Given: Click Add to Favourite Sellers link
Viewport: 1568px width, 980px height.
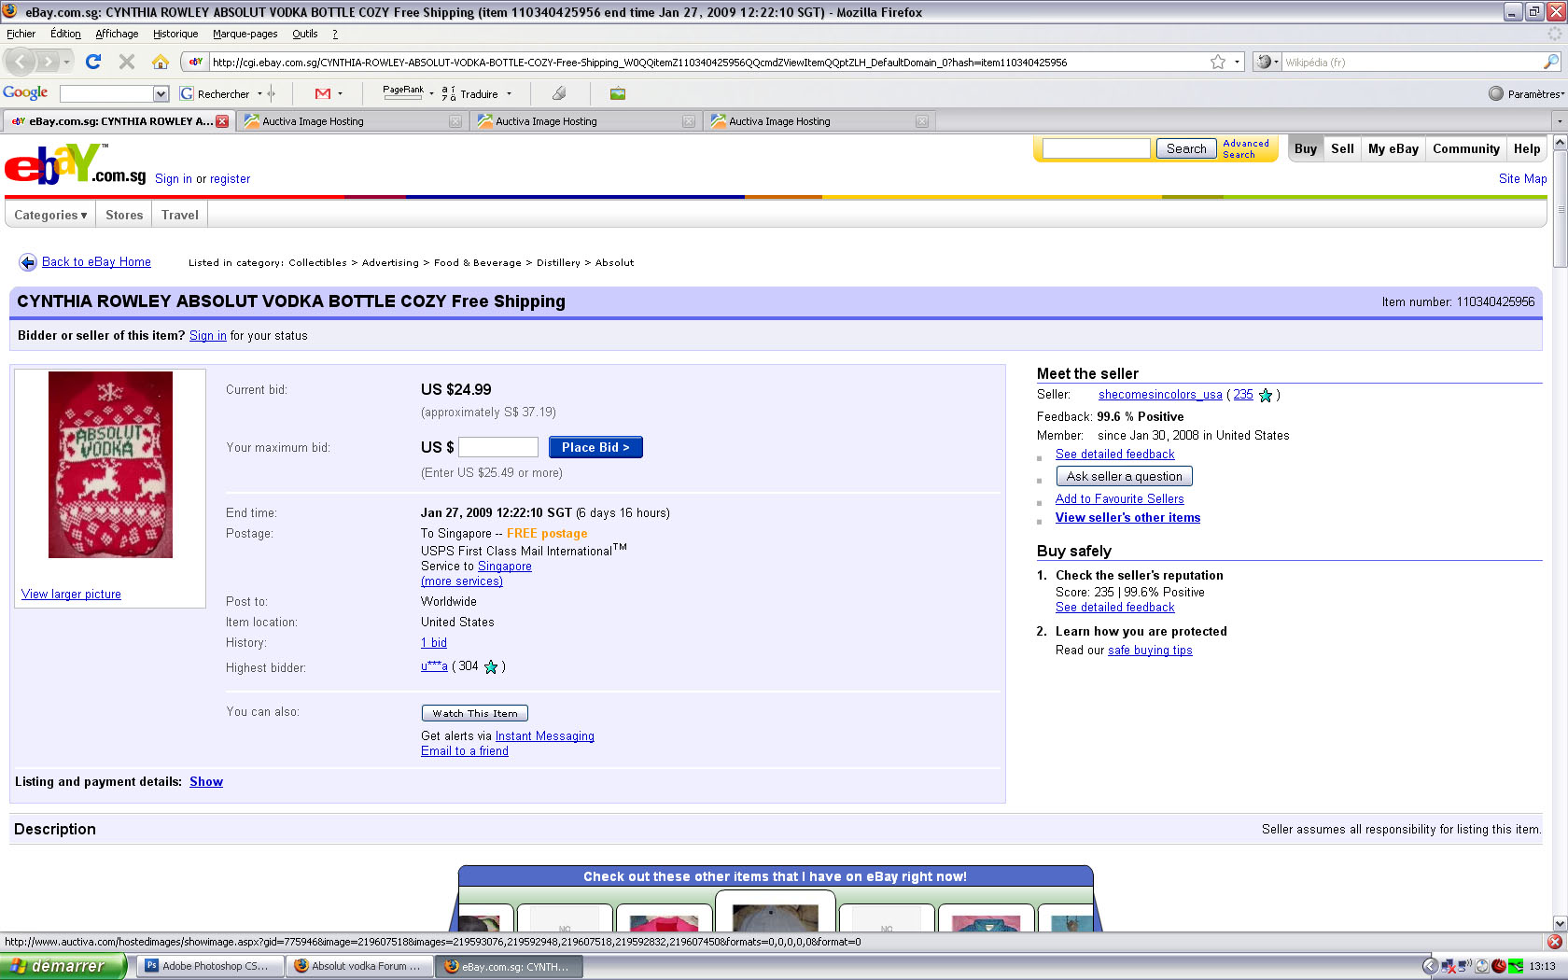Looking at the screenshot, I should tap(1119, 499).
